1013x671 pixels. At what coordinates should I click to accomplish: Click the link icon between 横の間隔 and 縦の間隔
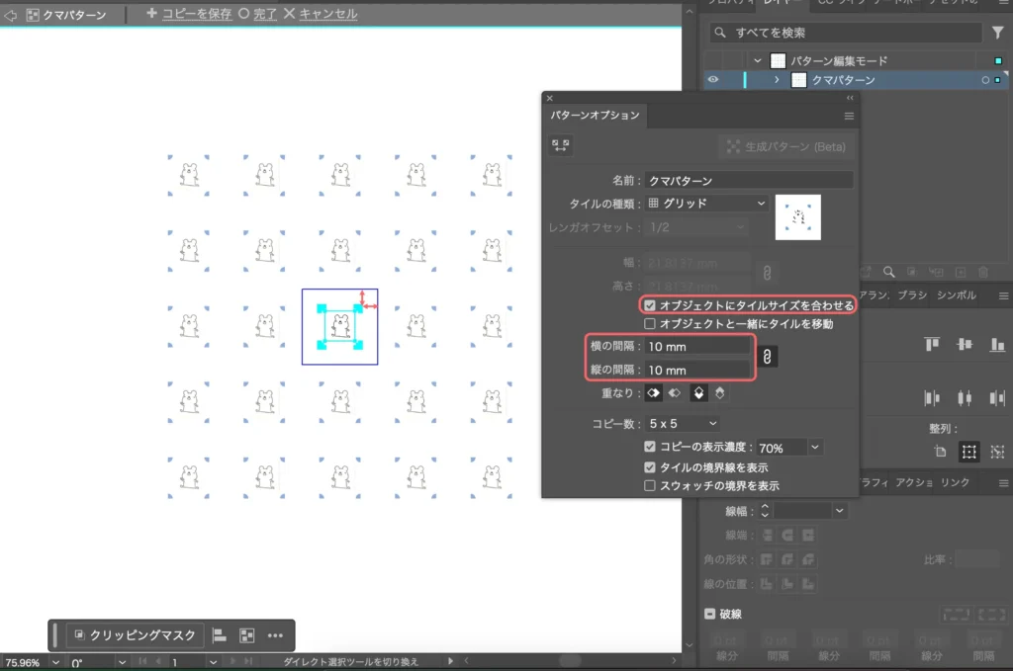[x=771, y=357]
